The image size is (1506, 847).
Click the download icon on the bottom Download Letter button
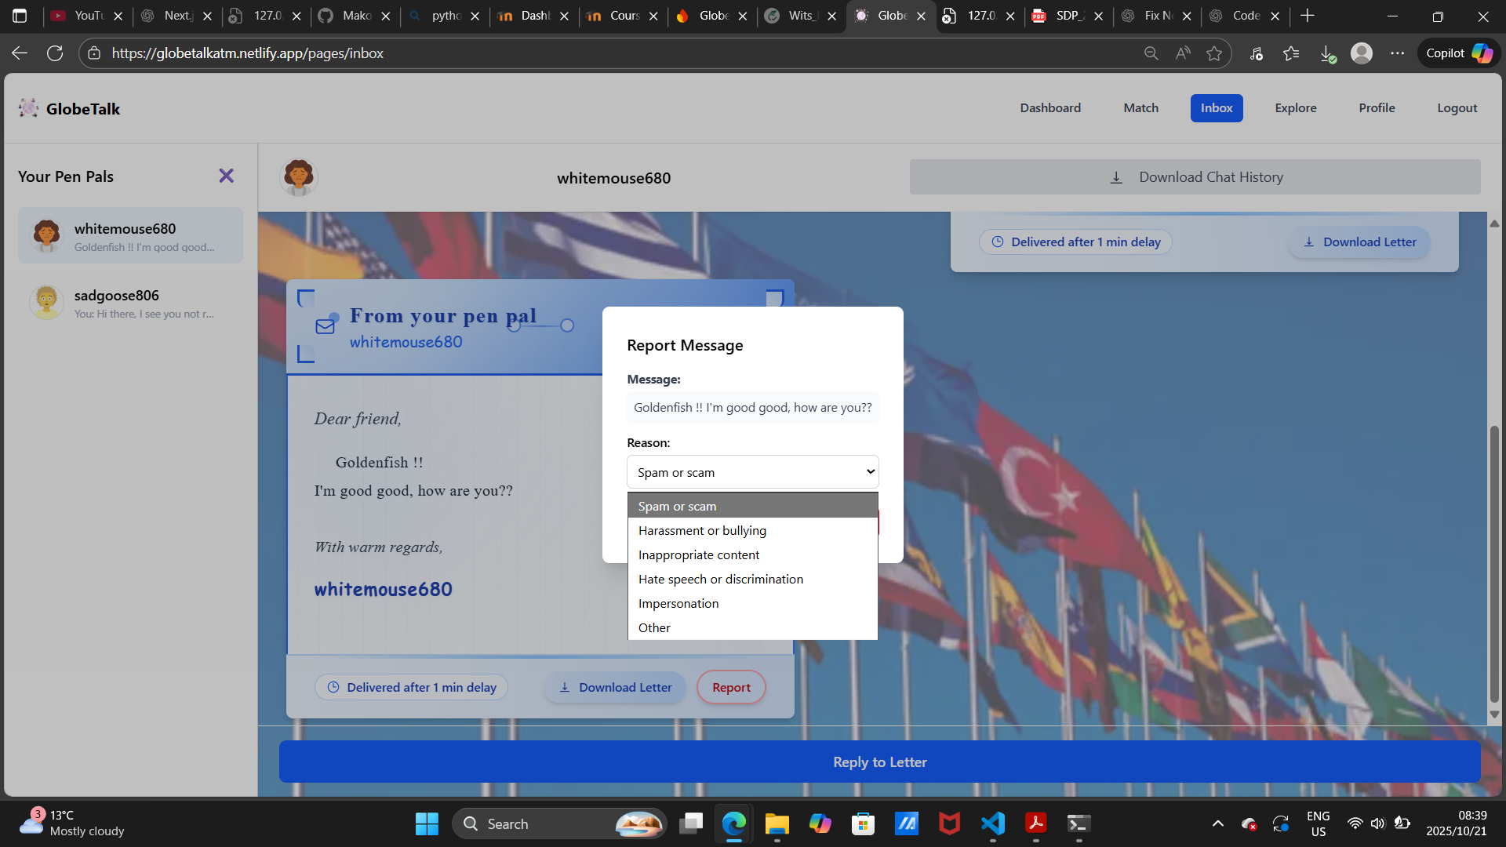(564, 687)
